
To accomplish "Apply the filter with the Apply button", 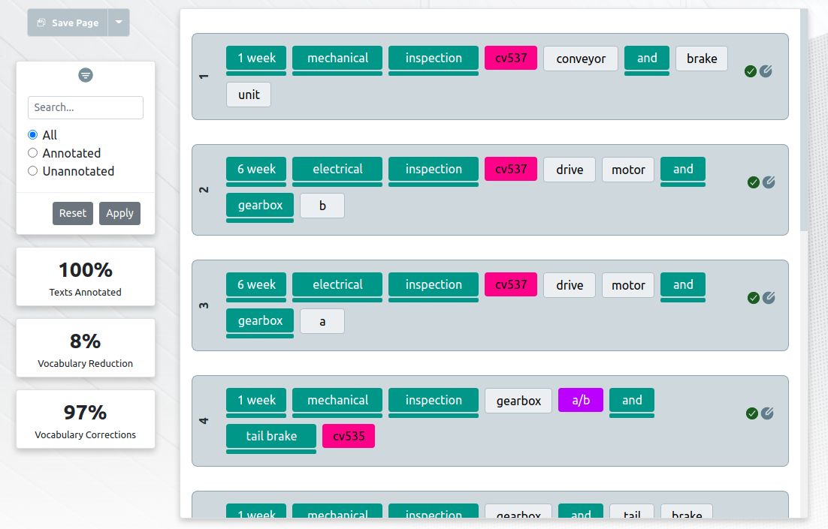I will pos(119,213).
